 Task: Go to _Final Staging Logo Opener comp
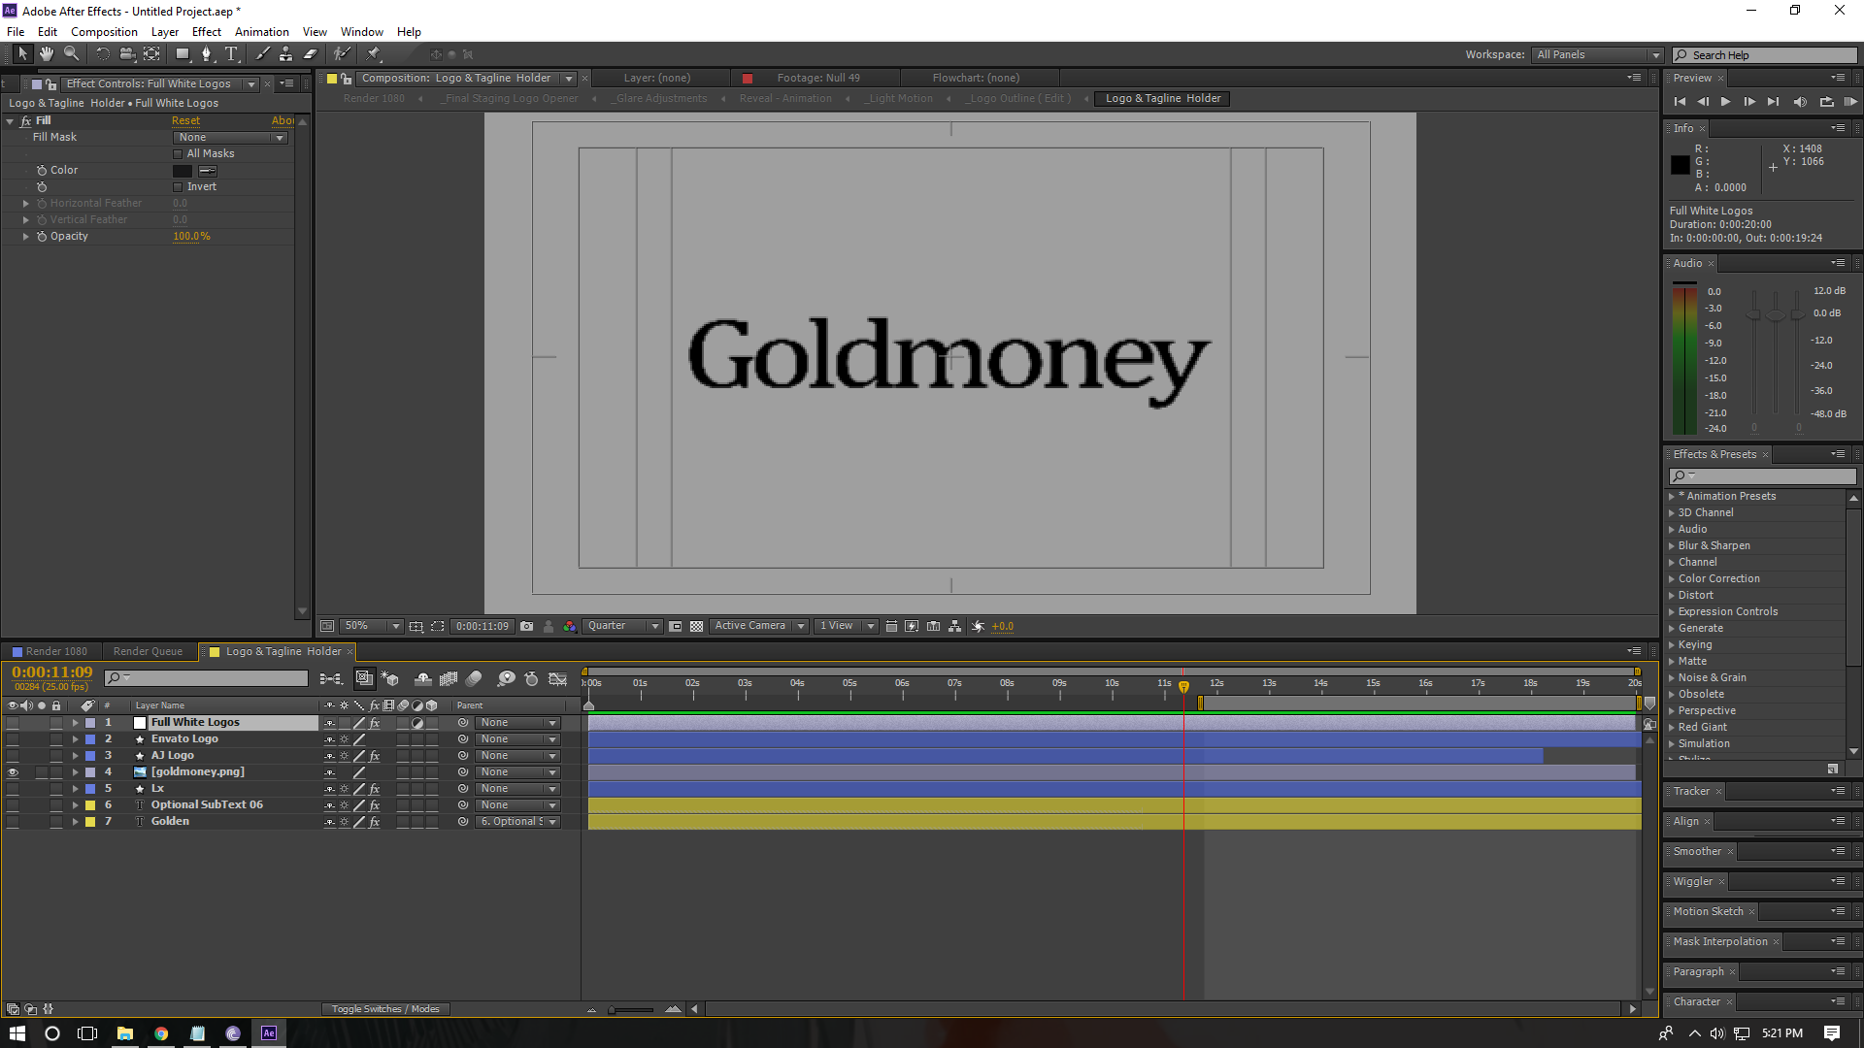pyautogui.click(x=511, y=99)
